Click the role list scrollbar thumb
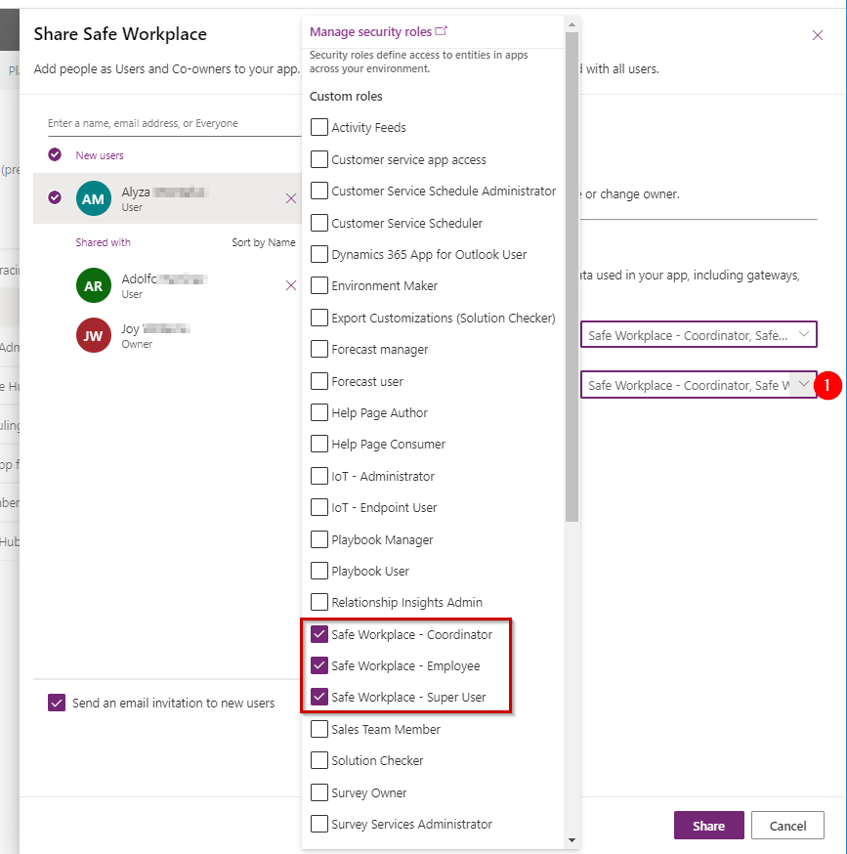 click(572, 277)
